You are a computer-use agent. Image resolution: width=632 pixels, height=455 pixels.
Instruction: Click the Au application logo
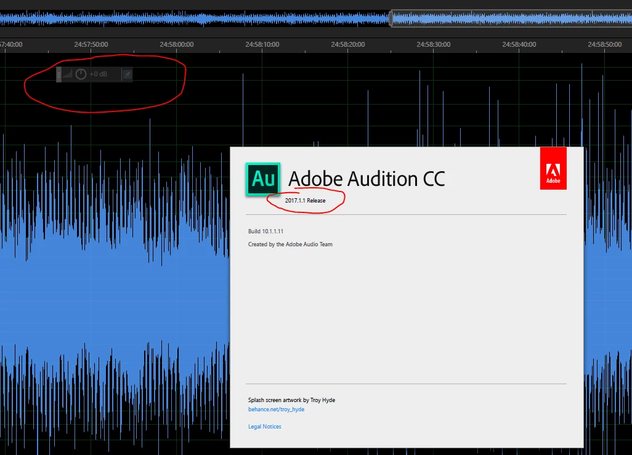(x=263, y=179)
